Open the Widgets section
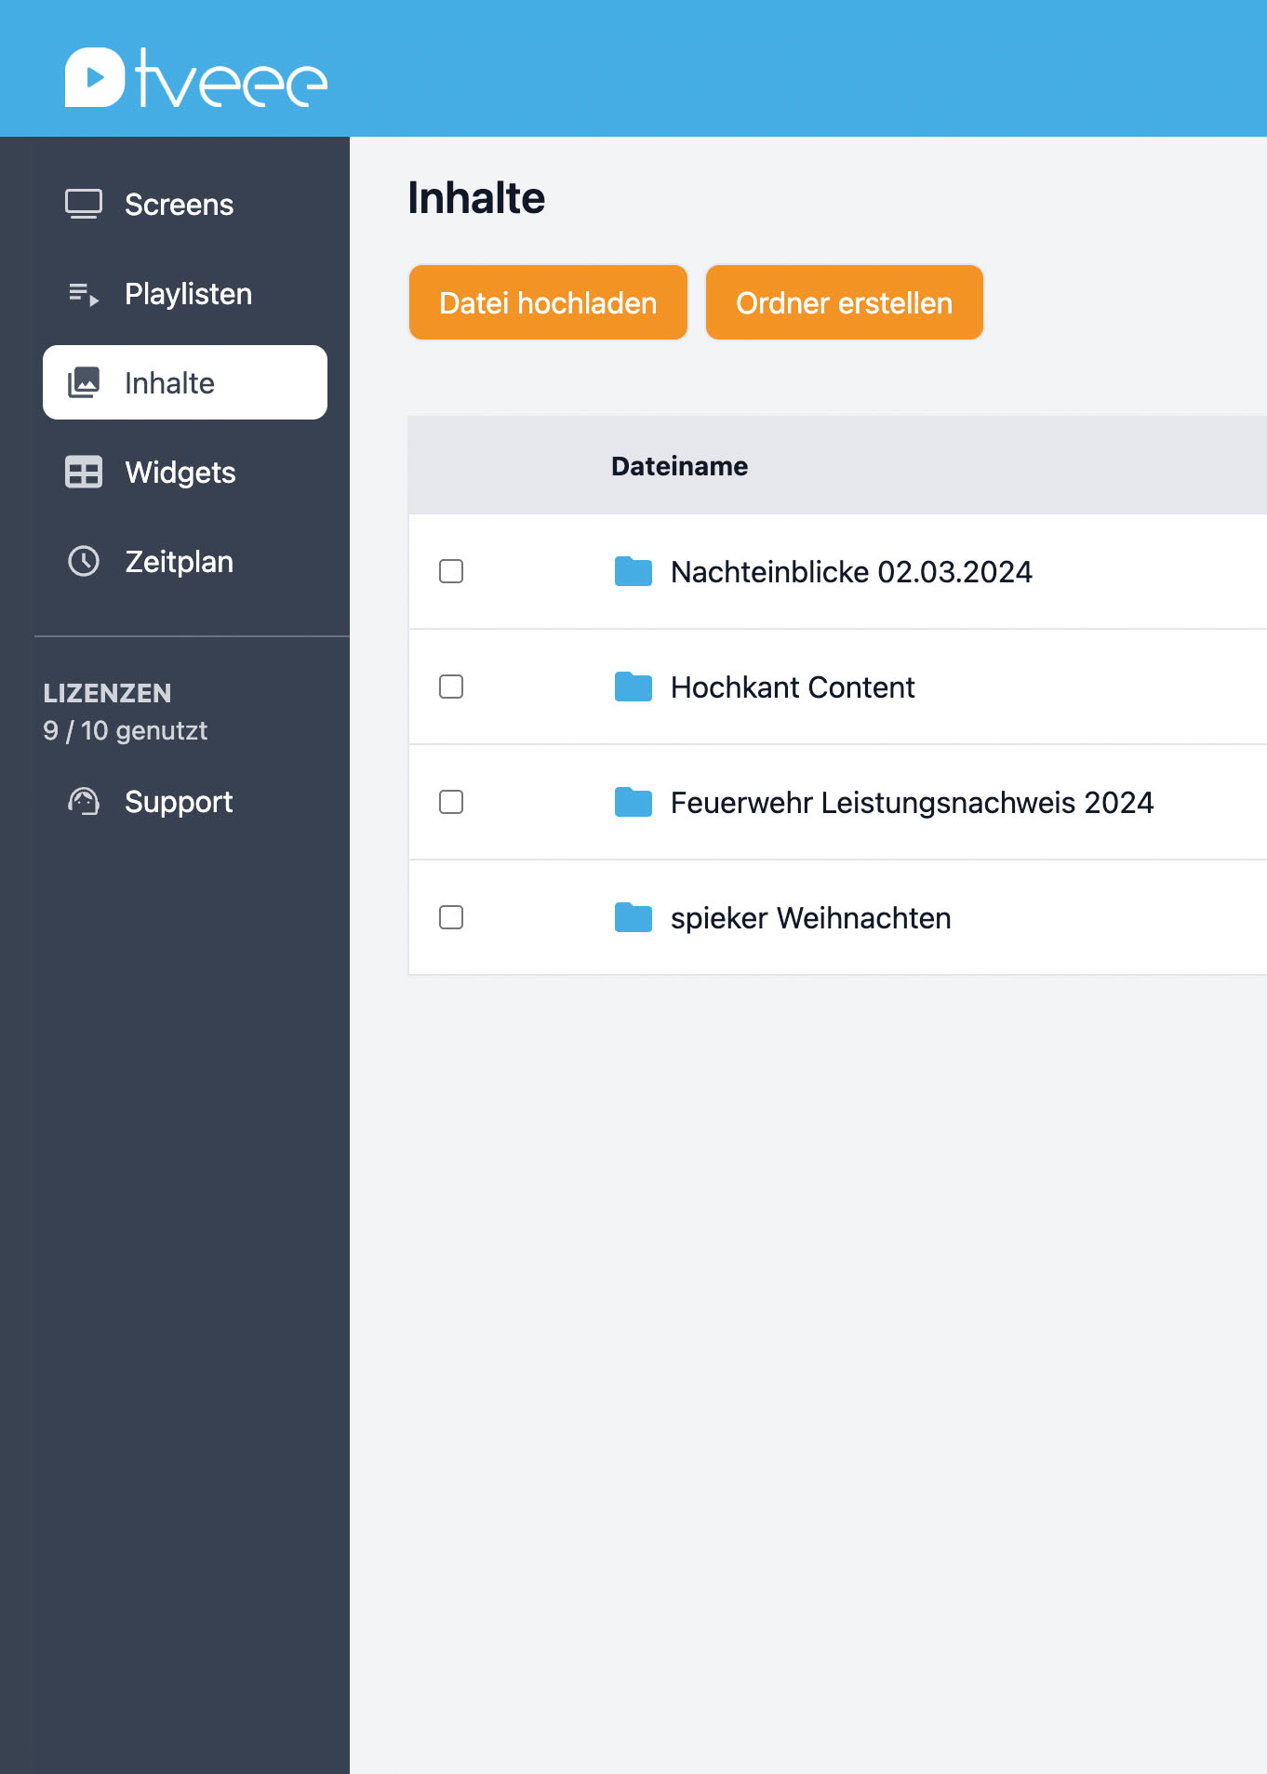 point(185,472)
